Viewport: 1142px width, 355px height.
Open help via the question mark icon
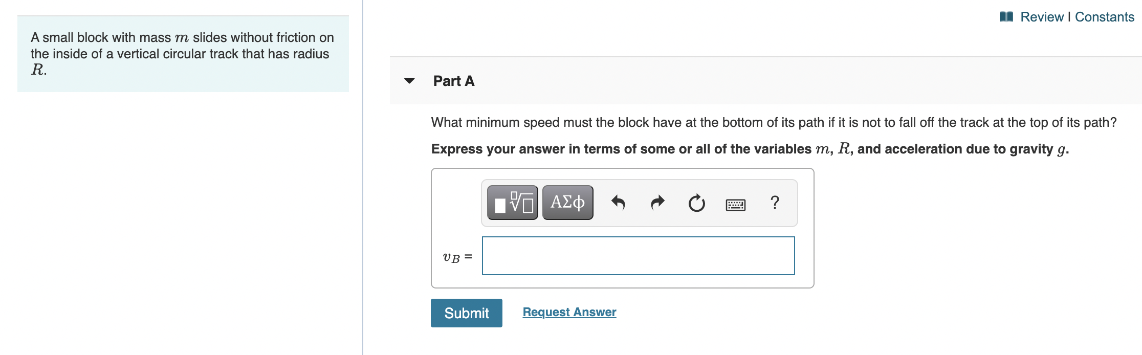click(x=775, y=203)
